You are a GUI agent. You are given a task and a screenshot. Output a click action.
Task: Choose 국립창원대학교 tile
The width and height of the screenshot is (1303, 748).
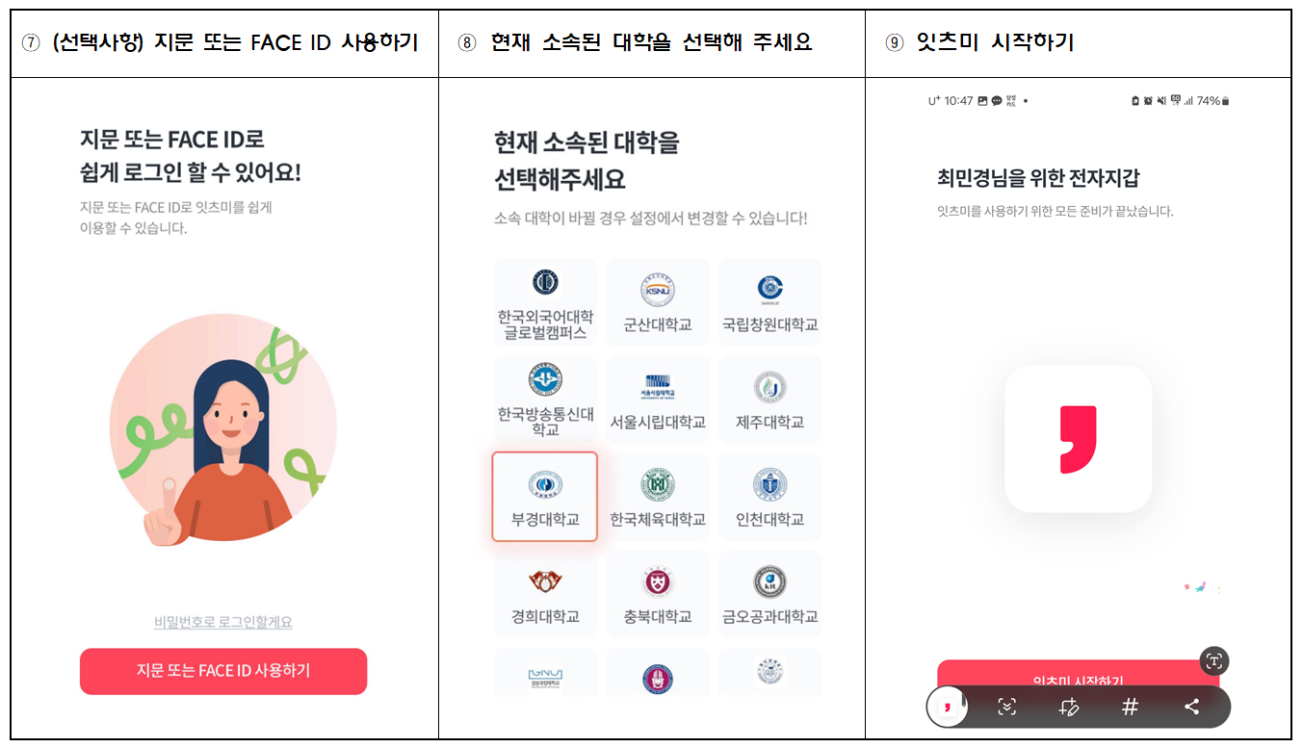point(769,302)
